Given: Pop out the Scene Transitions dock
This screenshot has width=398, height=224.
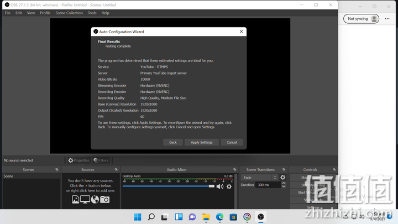Looking at the screenshot, I should point(284,170).
